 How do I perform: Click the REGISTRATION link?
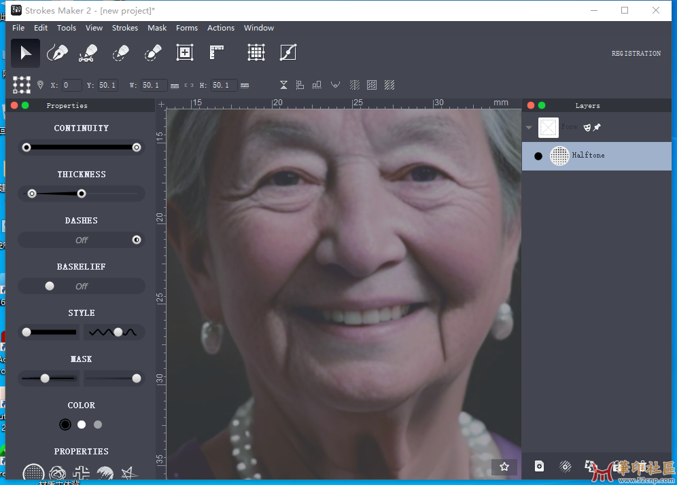click(x=636, y=53)
